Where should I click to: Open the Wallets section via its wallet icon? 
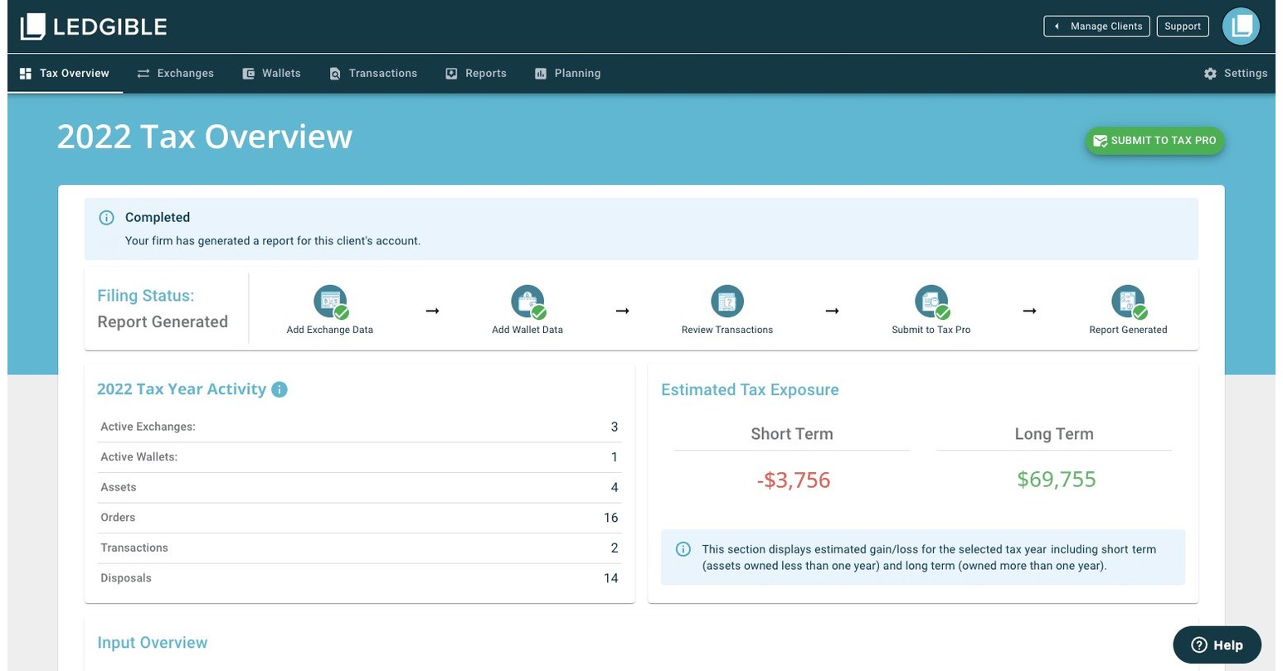pyautogui.click(x=247, y=73)
